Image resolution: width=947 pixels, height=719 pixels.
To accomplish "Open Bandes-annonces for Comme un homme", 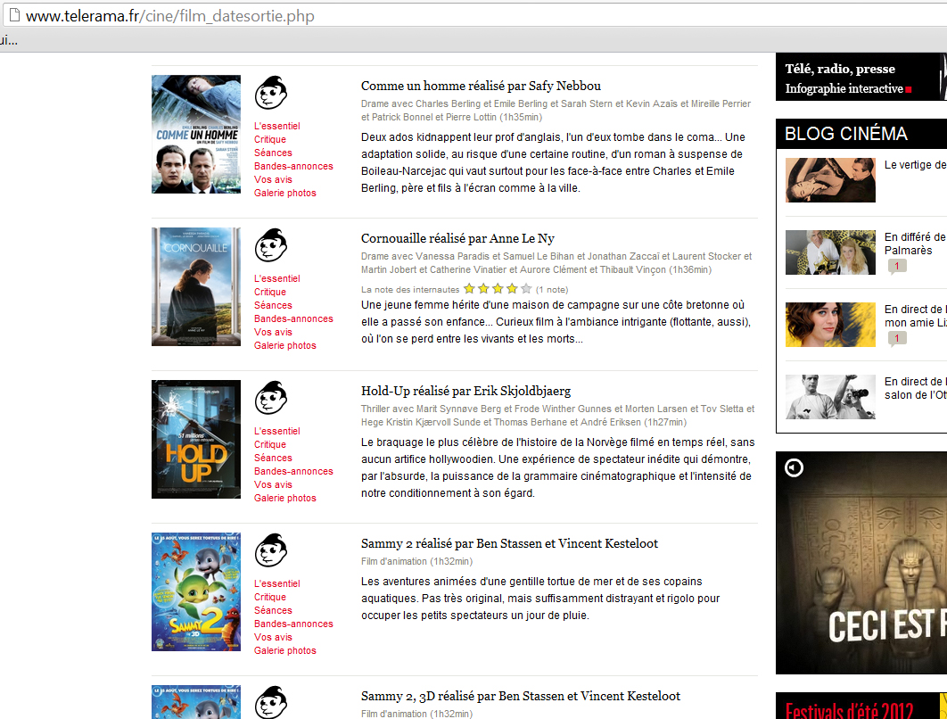I will click(293, 166).
